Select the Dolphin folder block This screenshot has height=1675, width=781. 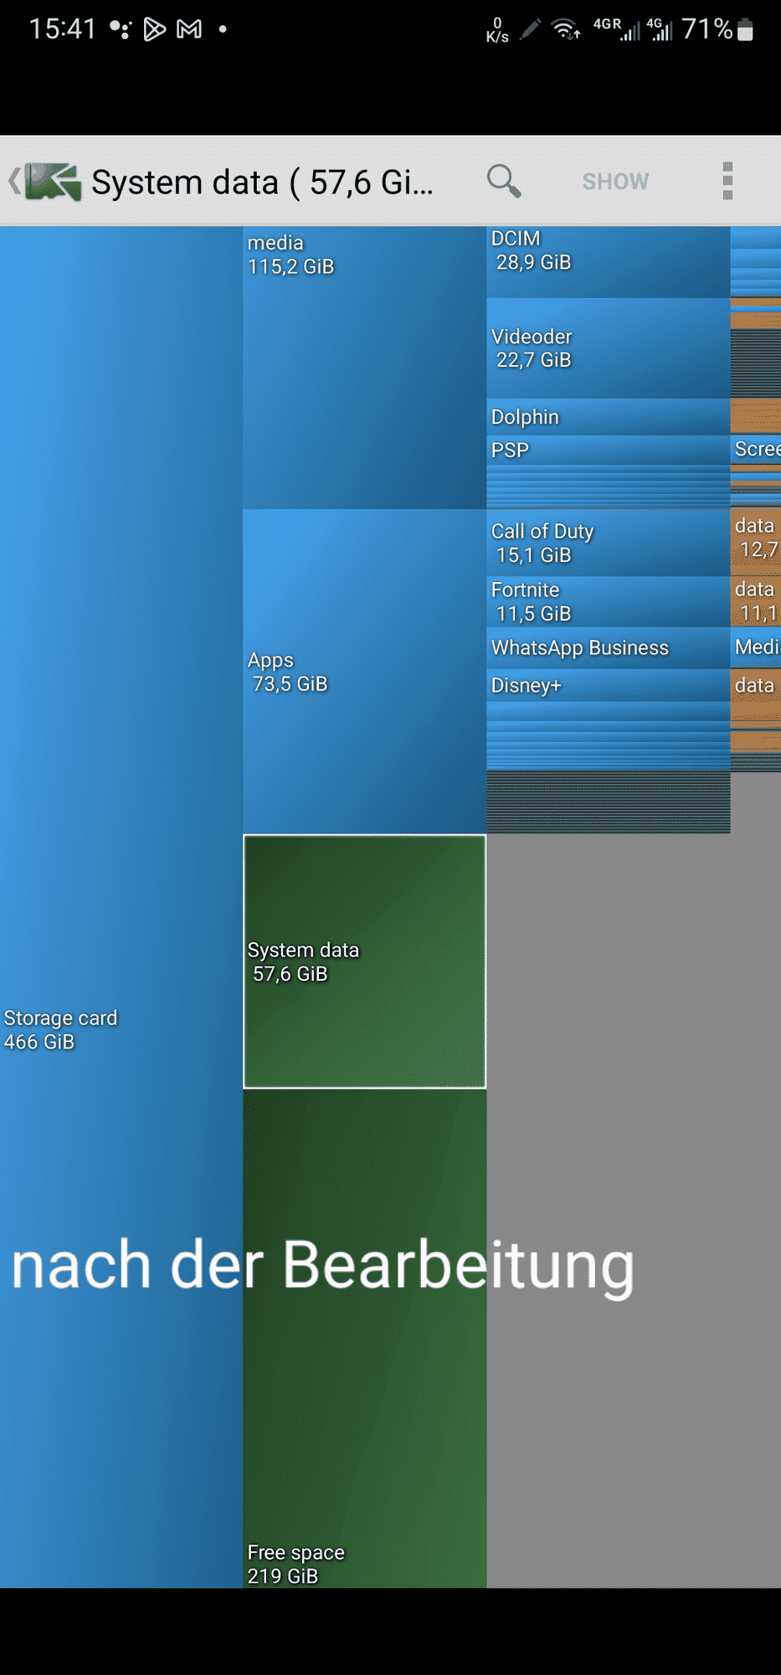point(608,417)
